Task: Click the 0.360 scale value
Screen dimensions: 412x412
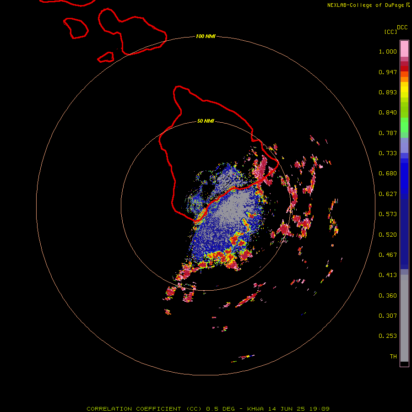Action: 388,296
